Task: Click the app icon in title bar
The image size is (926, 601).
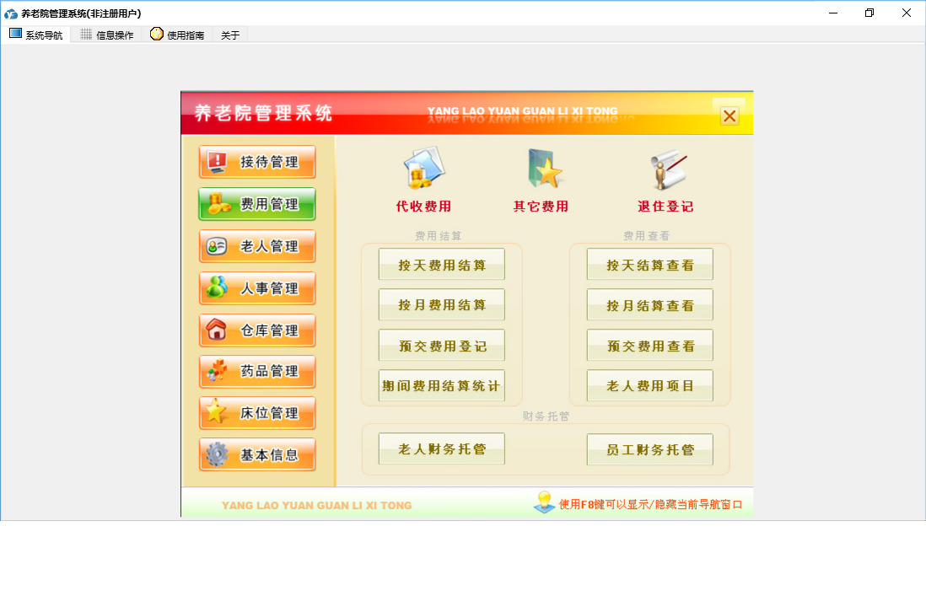Action: tap(11, 13)
